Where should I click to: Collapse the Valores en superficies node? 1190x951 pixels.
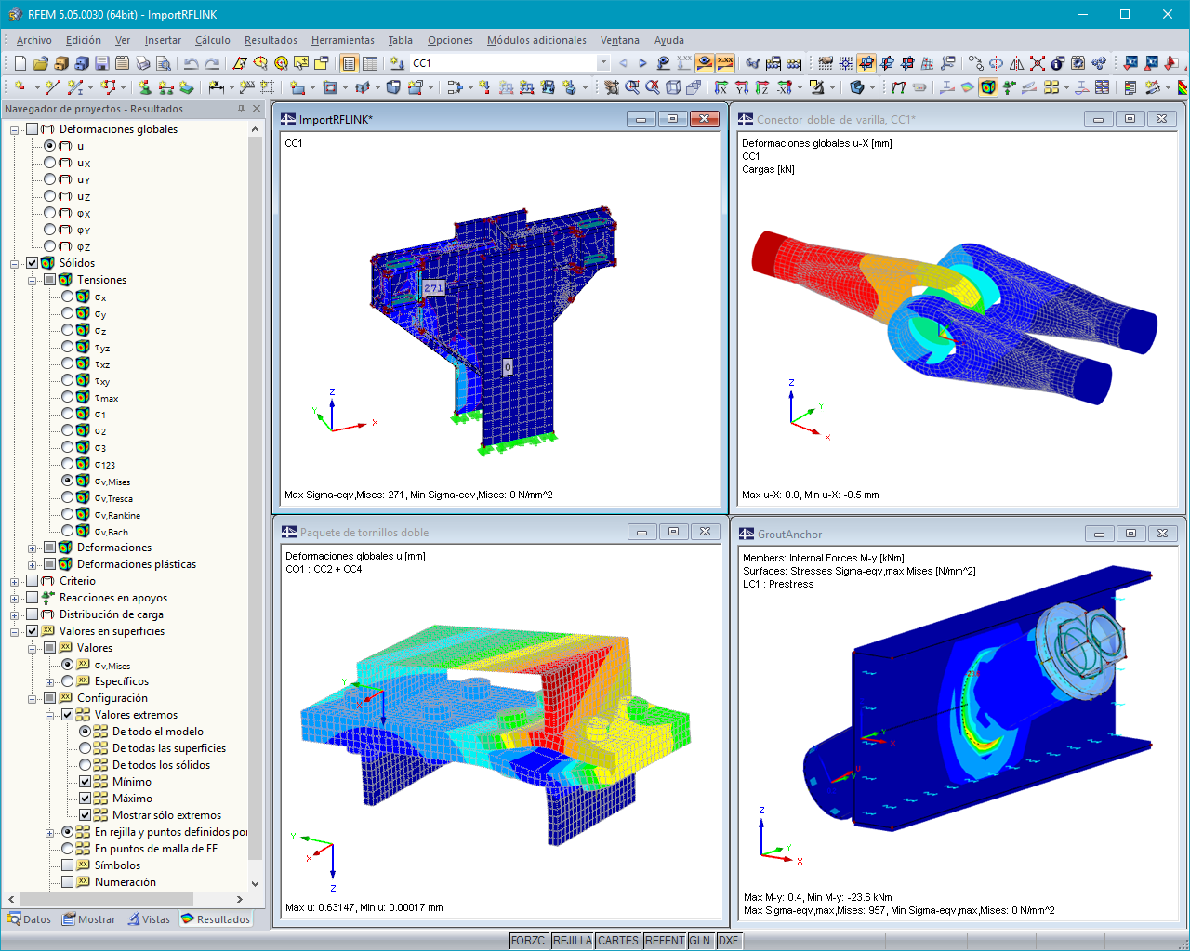(15, 631)
